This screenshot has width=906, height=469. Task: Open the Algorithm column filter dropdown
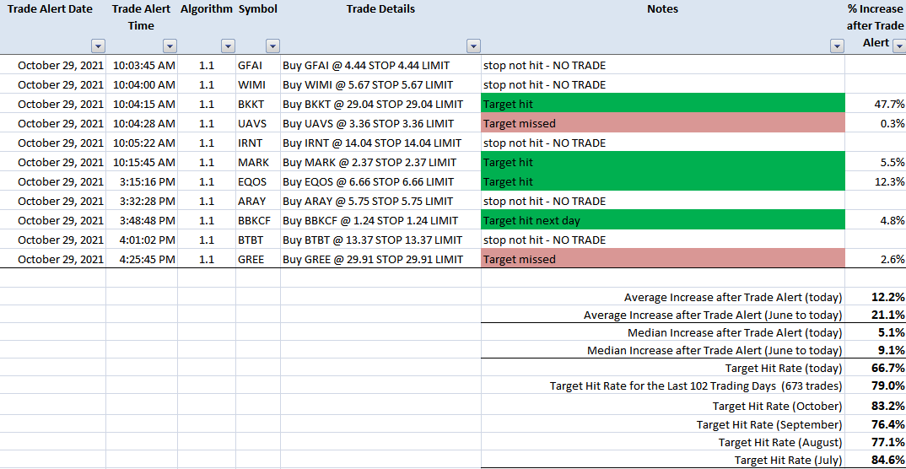(x=229, y=46)
